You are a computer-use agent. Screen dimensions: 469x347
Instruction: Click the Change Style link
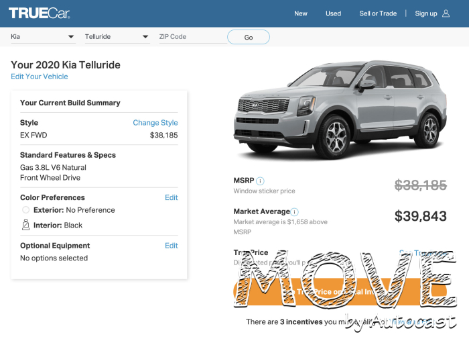click(155, 123)
